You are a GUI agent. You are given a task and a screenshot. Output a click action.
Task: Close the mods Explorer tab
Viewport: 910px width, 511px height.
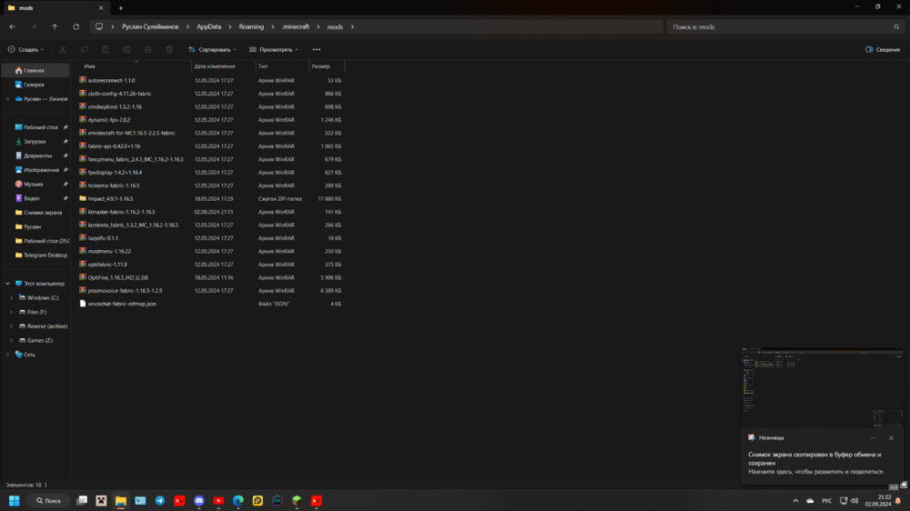tap(101, 8)
